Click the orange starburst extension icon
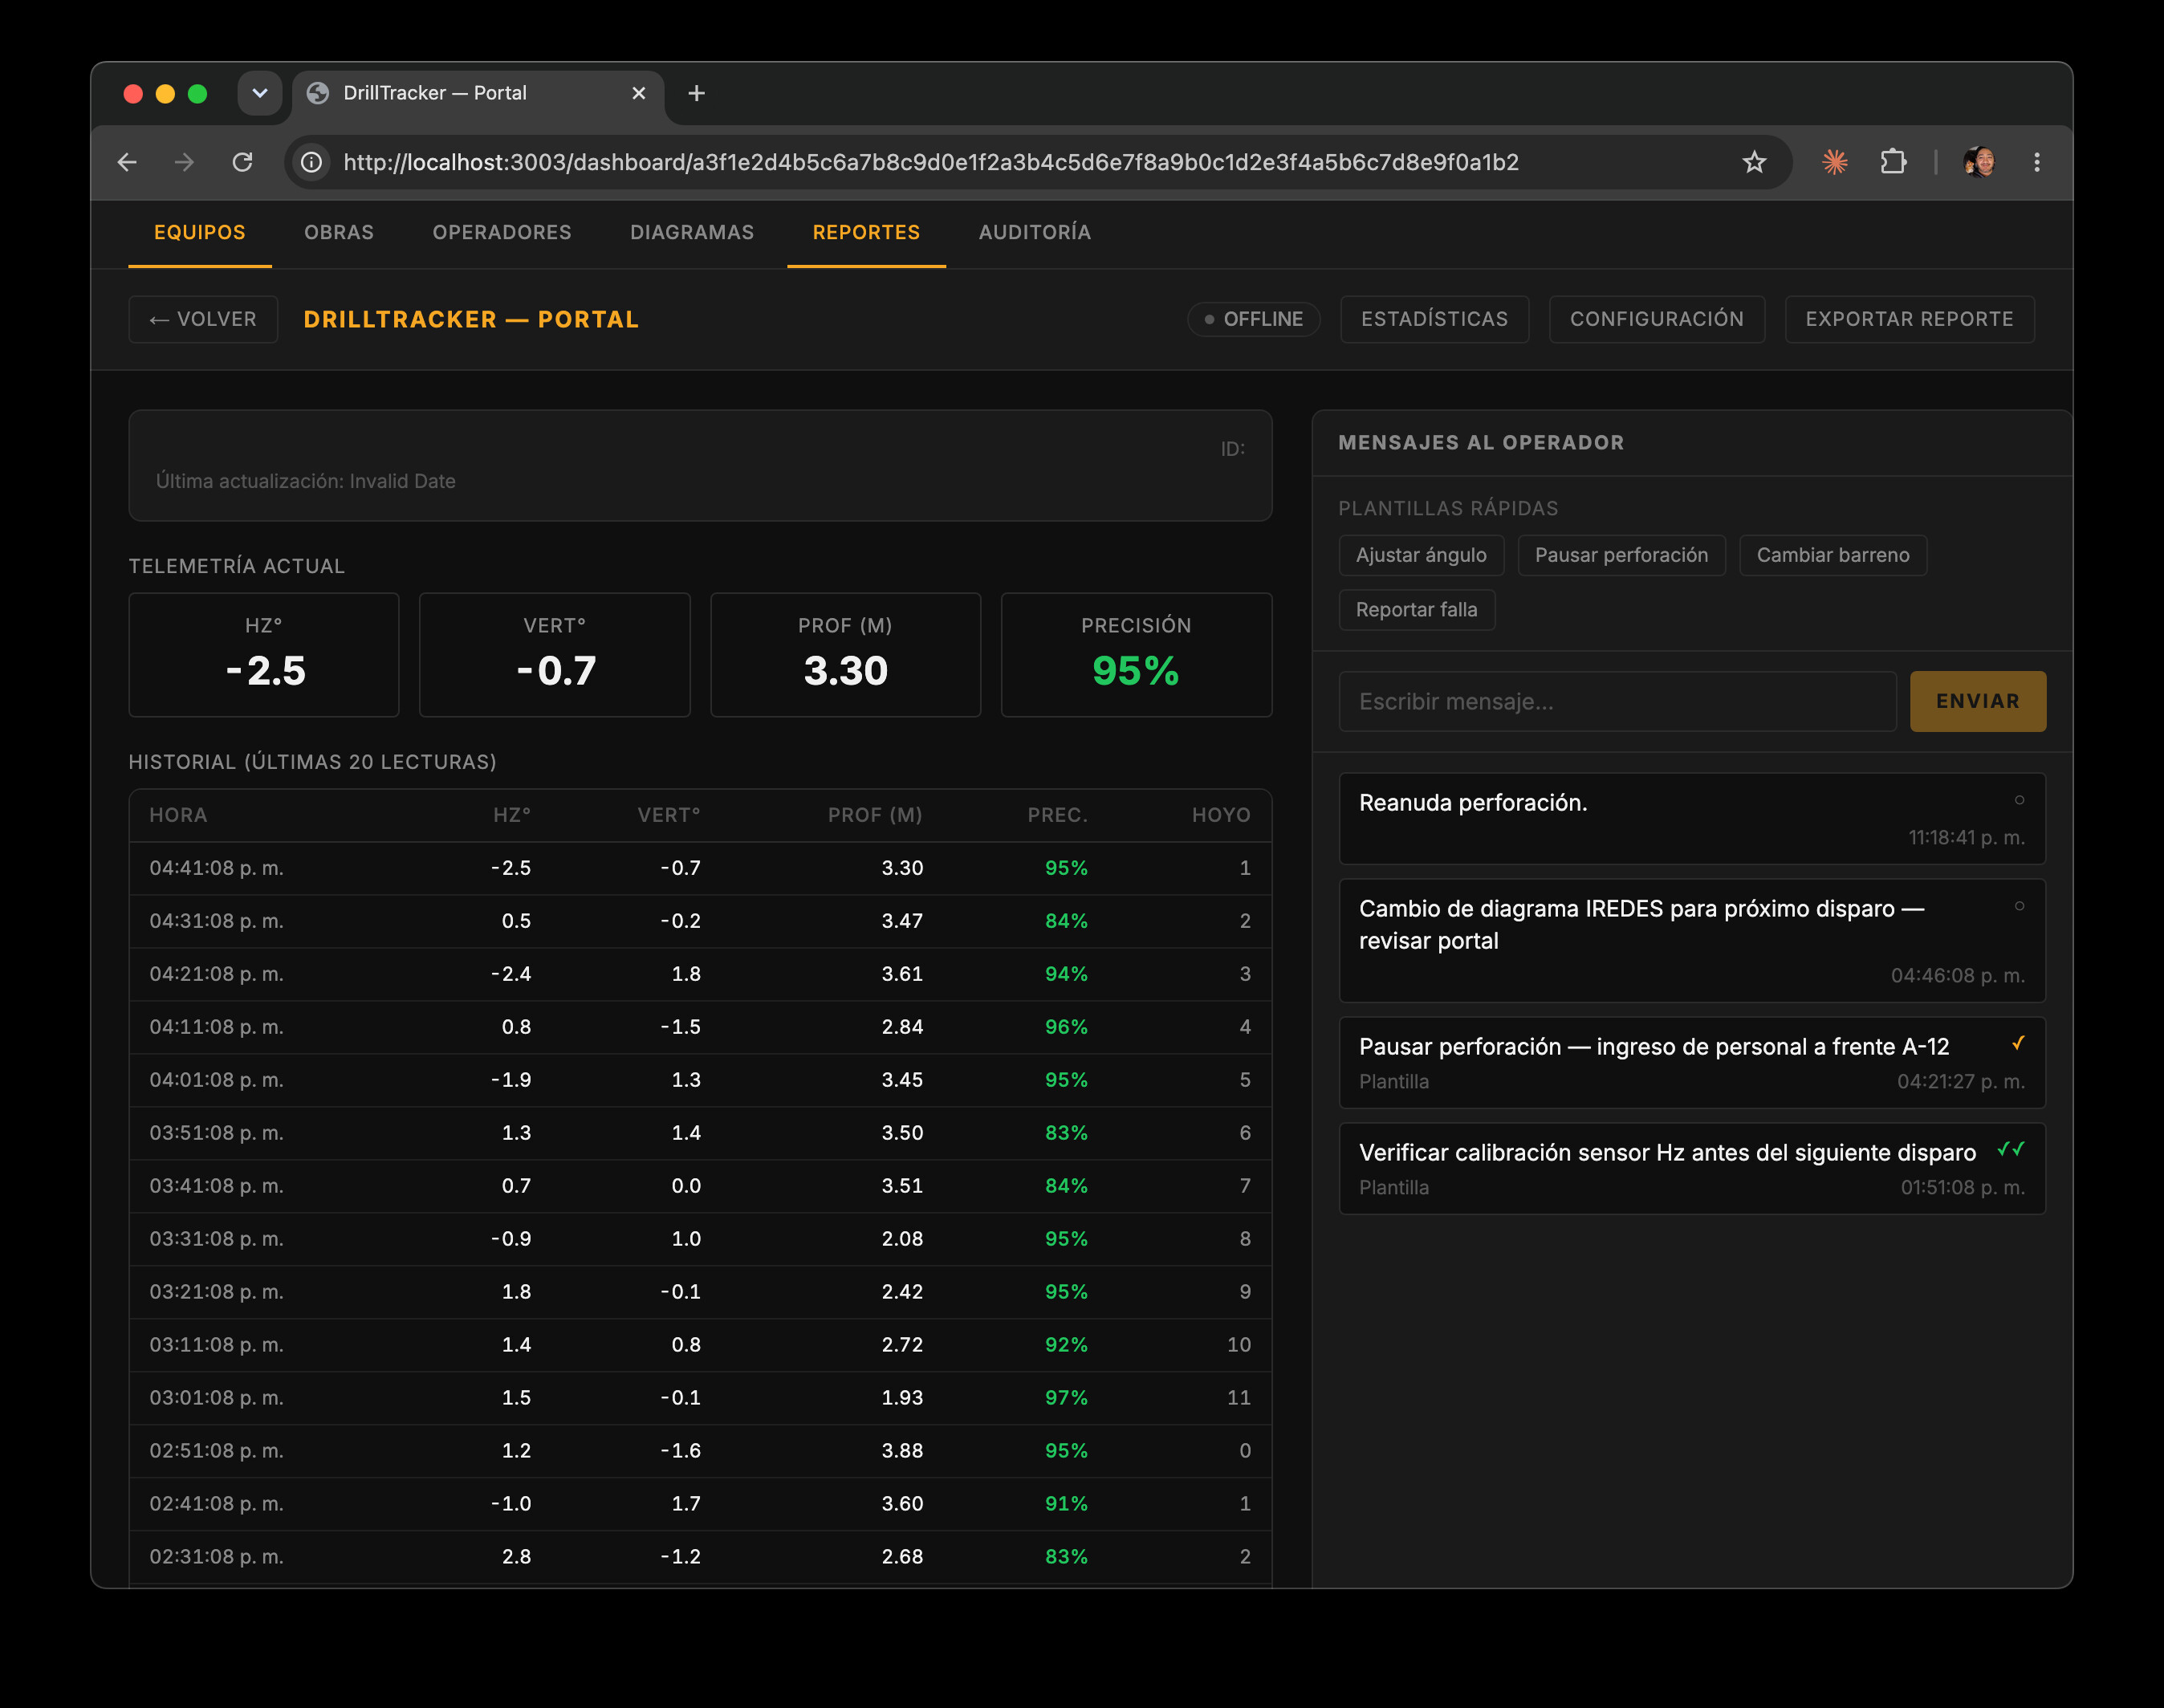Screen dimensions: 2164x1708 click(1834, 162)
